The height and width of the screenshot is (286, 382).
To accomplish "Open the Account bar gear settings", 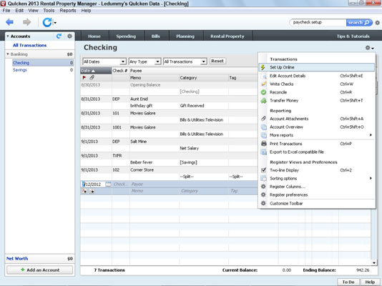I will 69,36.
